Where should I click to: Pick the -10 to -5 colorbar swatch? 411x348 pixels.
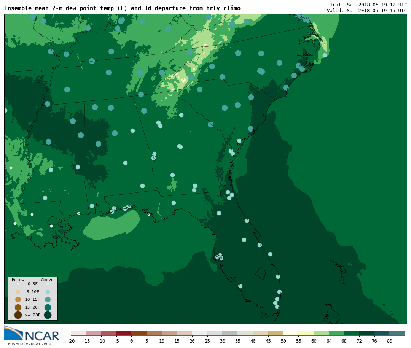[x=109, y=333]
